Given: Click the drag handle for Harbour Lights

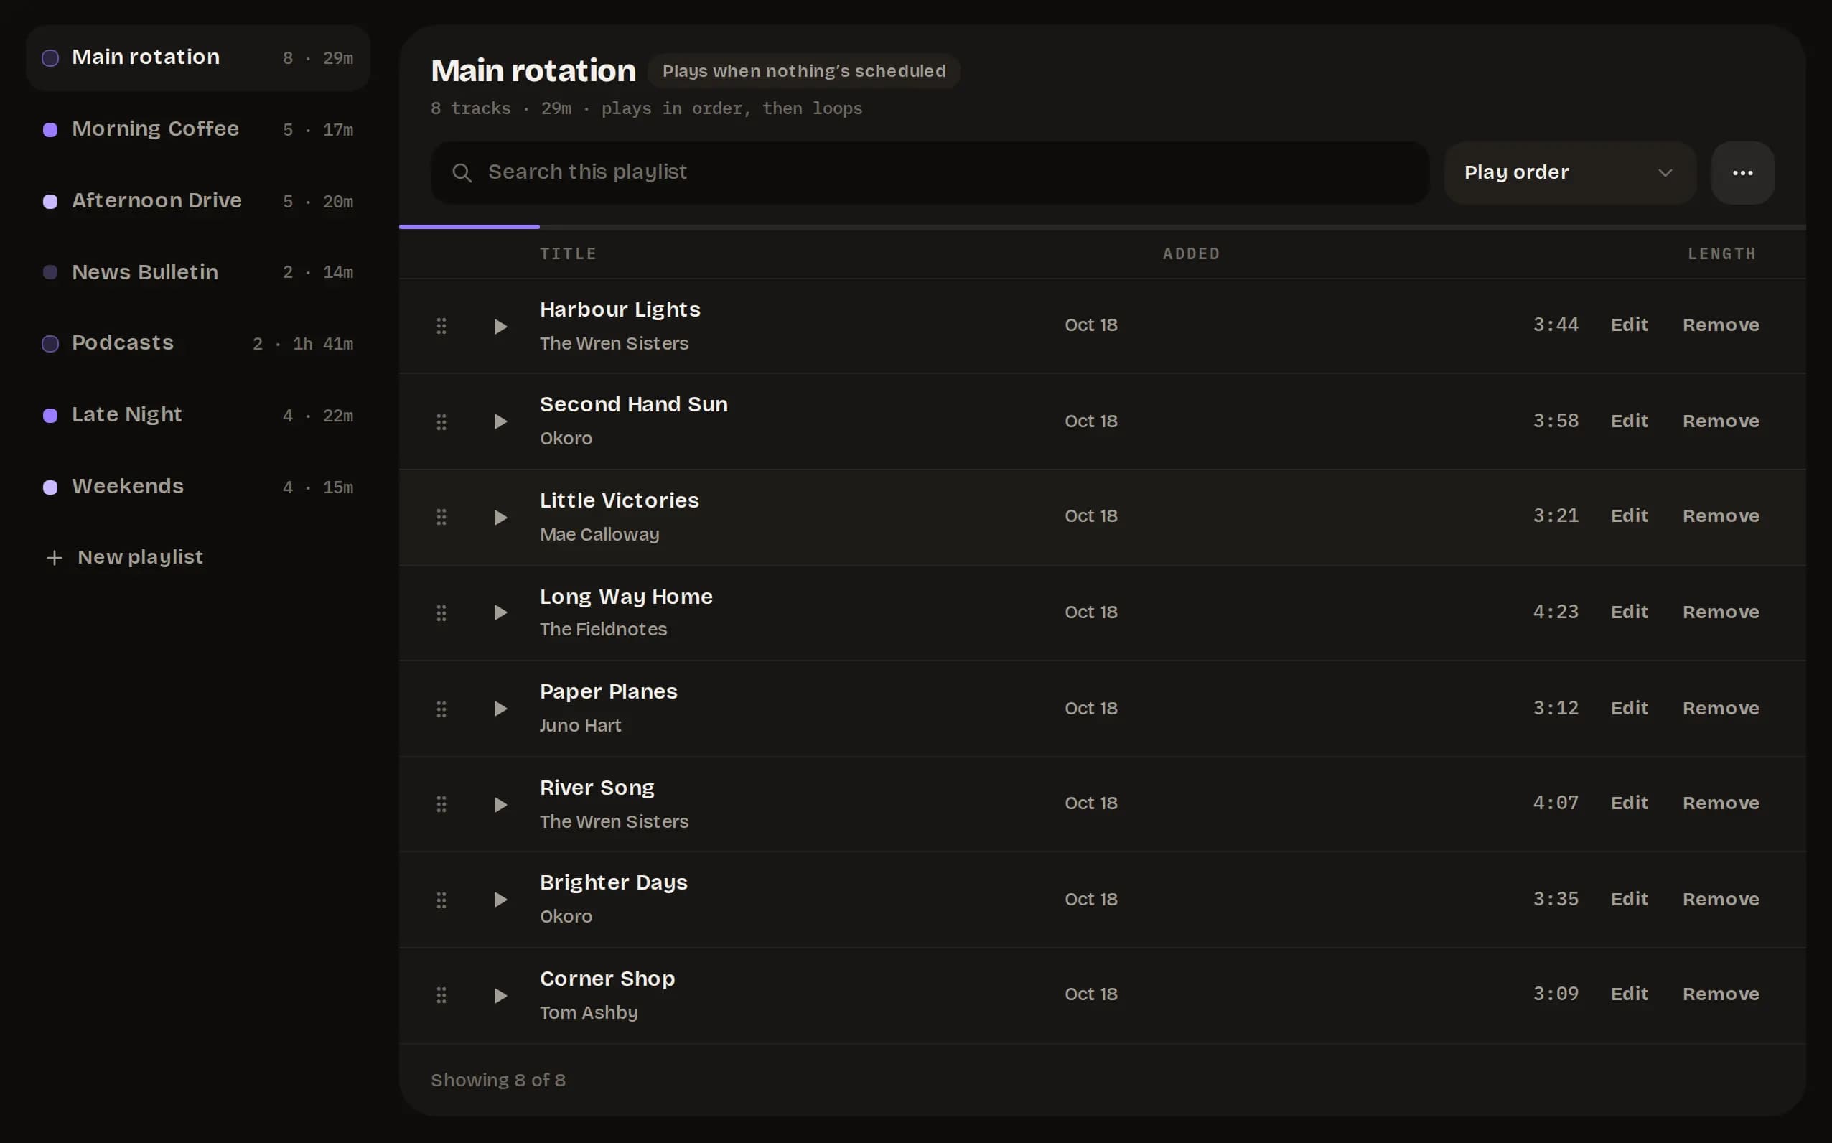Looking at the screenshot, I should coord(441,326).
